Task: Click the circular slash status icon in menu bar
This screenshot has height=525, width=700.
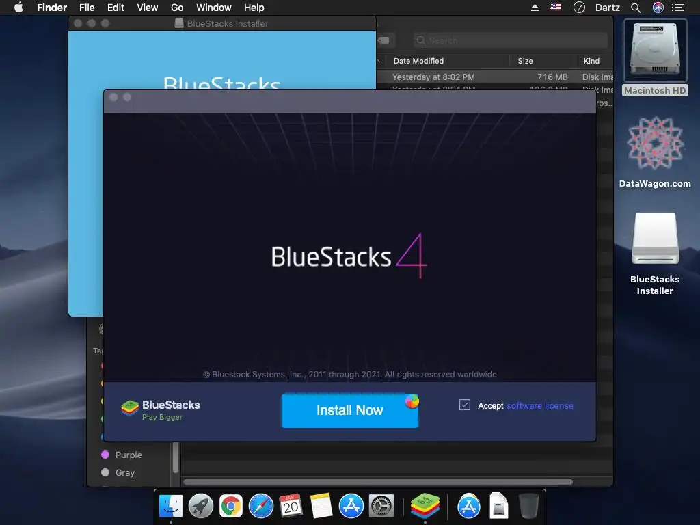Action: 579,8
